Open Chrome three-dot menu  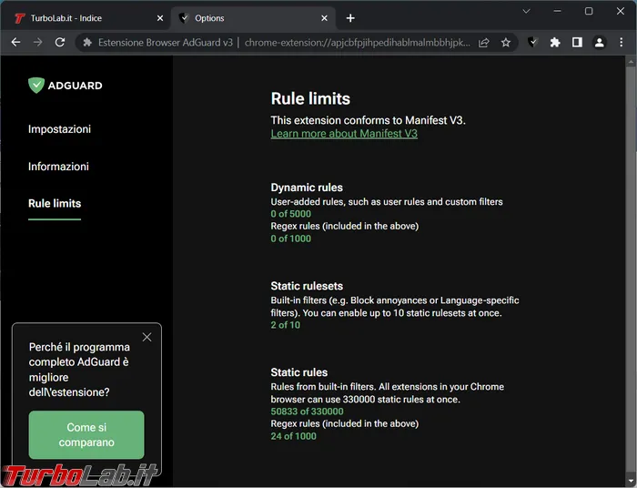[622, 42]
